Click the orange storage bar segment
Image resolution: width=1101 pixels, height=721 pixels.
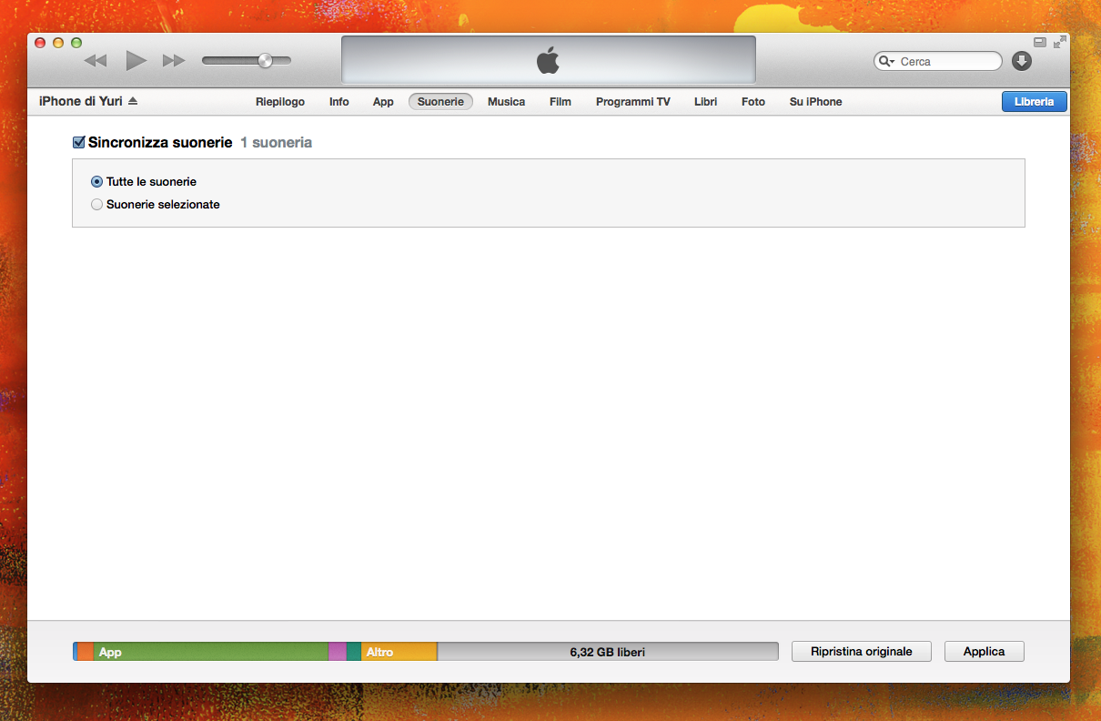(x=86, y=652)
